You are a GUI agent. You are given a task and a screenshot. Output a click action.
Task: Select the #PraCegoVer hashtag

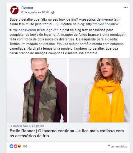coord(47,30)
